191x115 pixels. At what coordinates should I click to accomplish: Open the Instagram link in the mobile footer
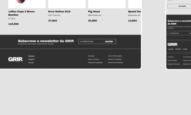[x=178, y=49]
